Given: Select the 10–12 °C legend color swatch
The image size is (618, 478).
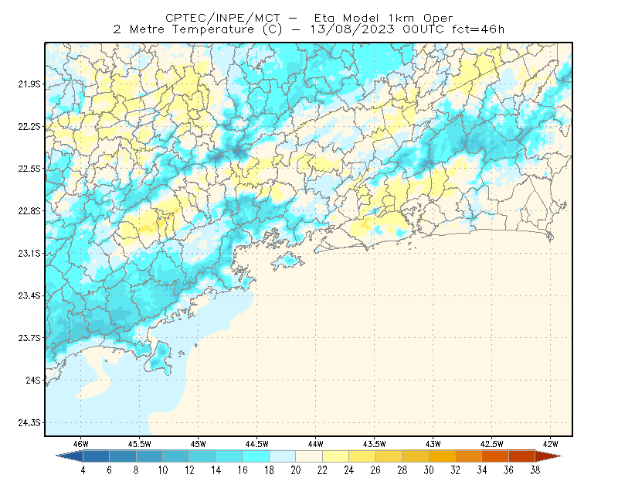Looking at the screenshot, I should 176,456.
